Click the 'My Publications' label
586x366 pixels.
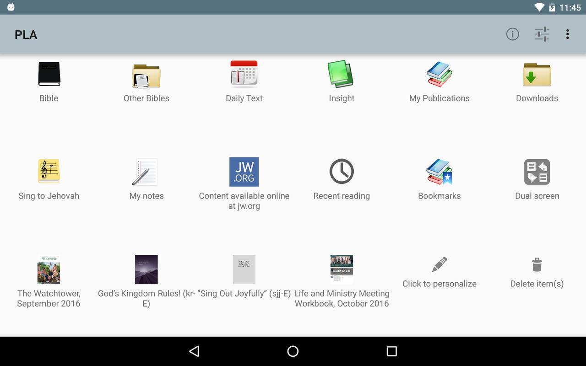pos(439,98)
